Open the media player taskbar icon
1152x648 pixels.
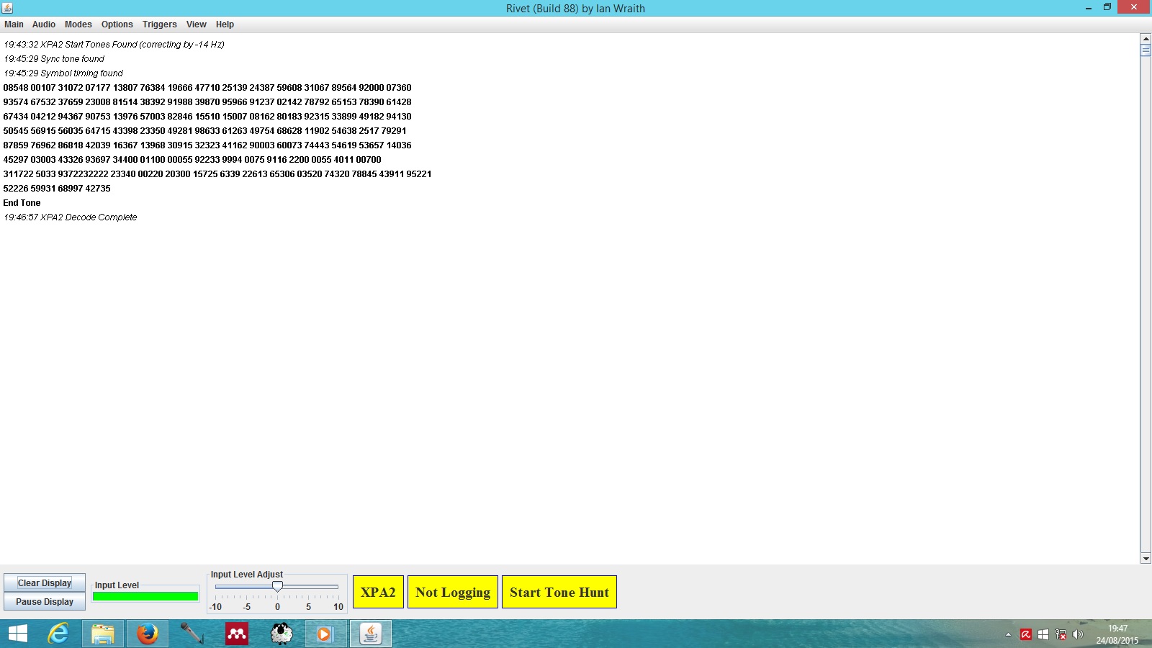325,634
